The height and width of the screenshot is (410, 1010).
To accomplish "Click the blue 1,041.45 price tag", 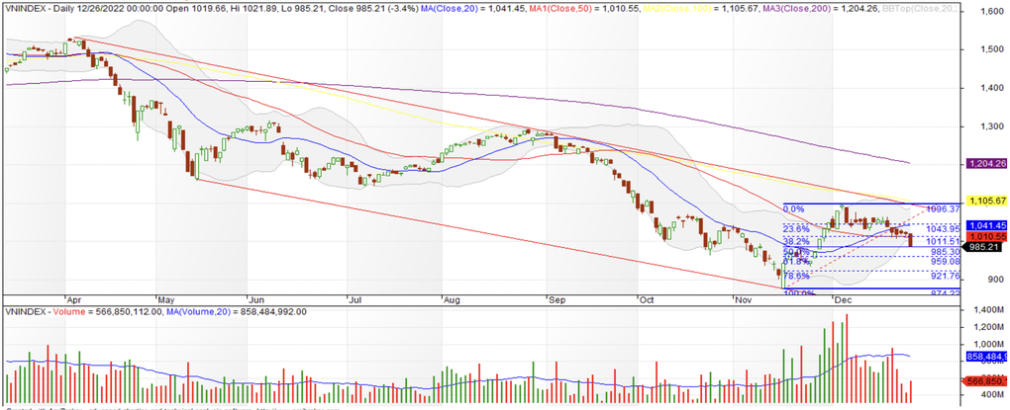I will (x=987, y=225).
